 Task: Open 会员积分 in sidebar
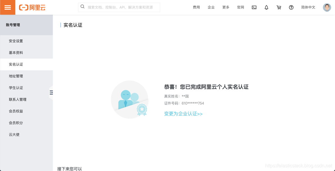coord(26,123)
